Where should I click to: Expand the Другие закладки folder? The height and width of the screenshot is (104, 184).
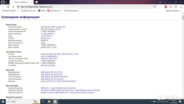pos(173,11)
